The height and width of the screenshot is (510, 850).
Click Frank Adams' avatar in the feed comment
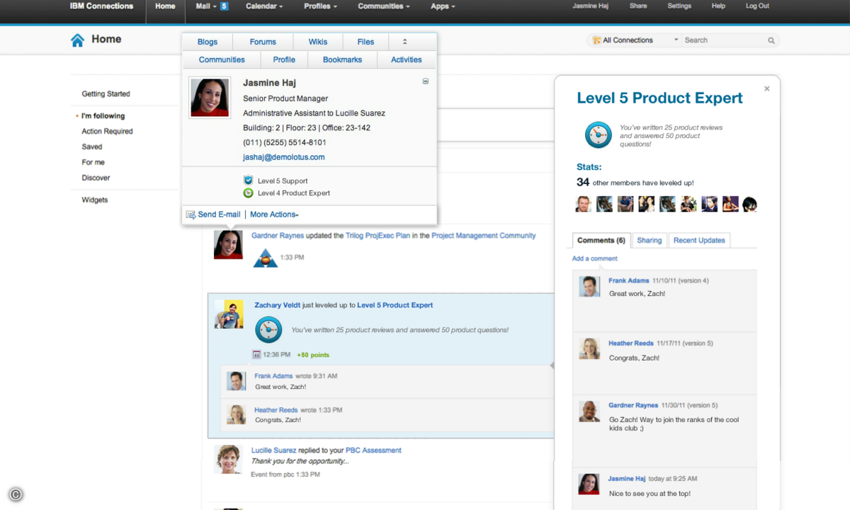[x=236, y=381]
